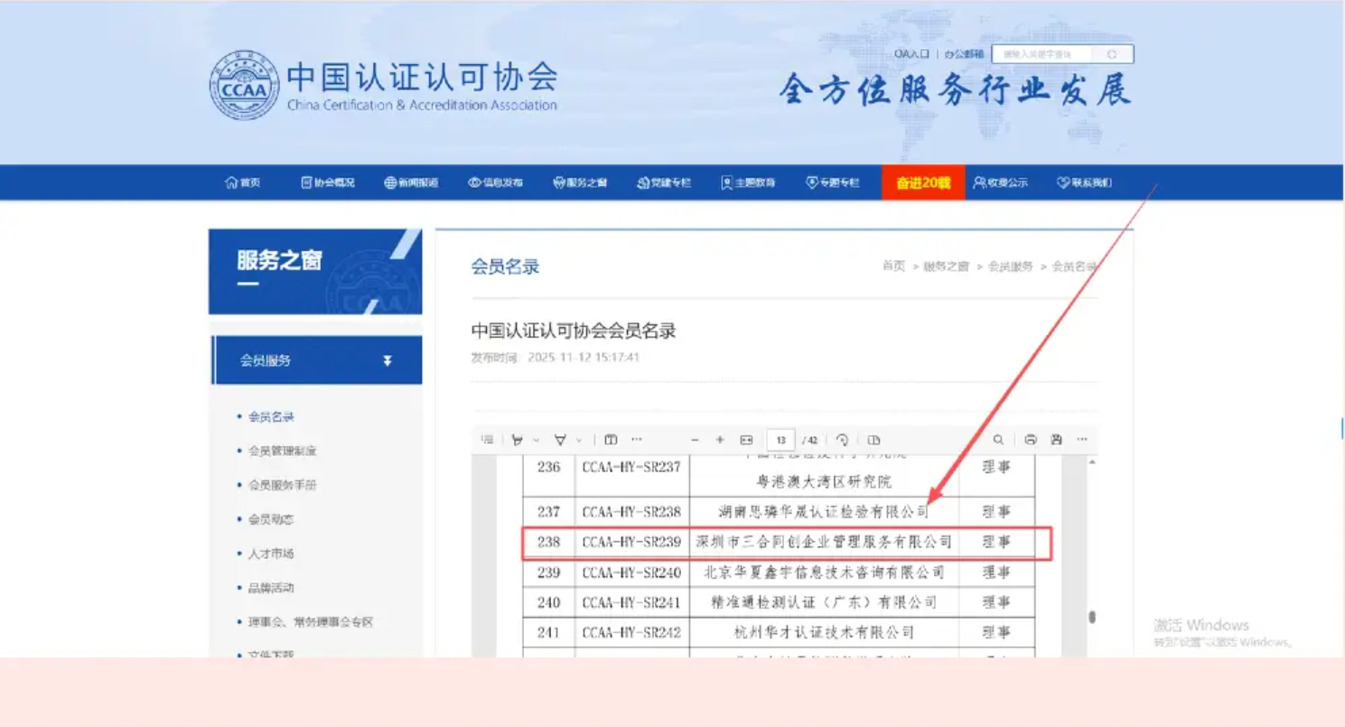Open the 服务之窗 navigation item
The image size is (1345, 727).
(x=580, y=182)
